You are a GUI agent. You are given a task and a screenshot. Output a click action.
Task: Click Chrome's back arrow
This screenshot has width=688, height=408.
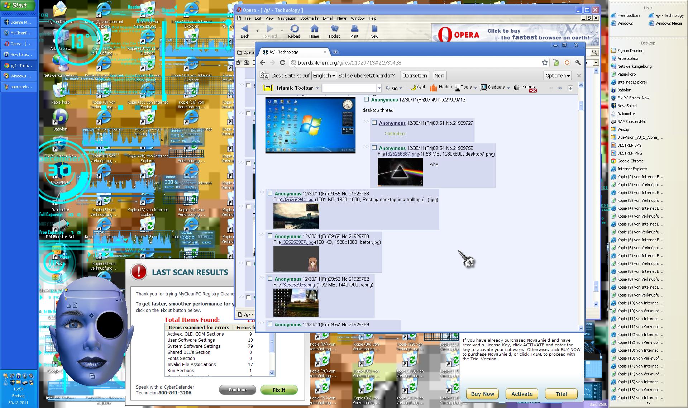(263, 63)
